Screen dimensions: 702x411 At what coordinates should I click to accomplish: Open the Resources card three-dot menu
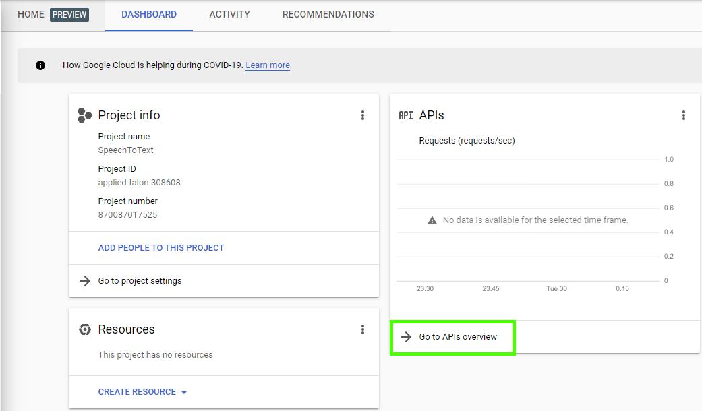click(x=363, y=329)
